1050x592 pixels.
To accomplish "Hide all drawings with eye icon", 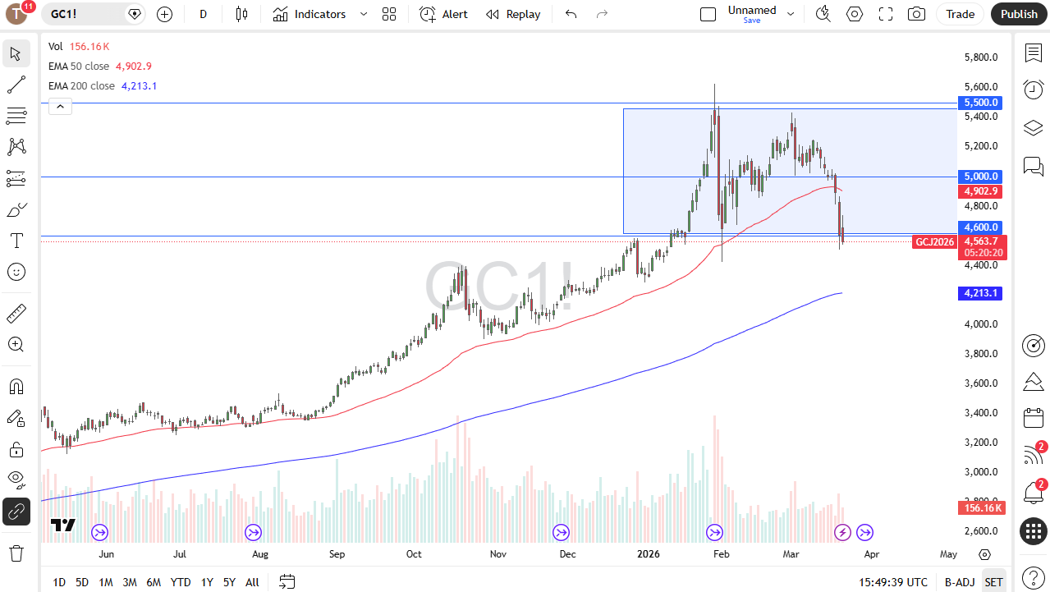I will click(16, 480).
